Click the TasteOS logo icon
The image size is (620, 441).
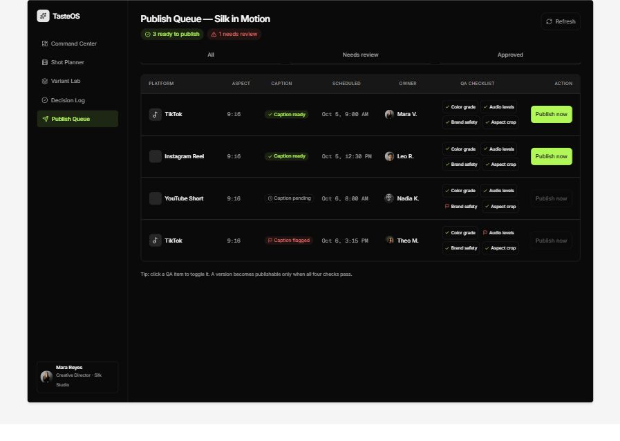[43, 16]
